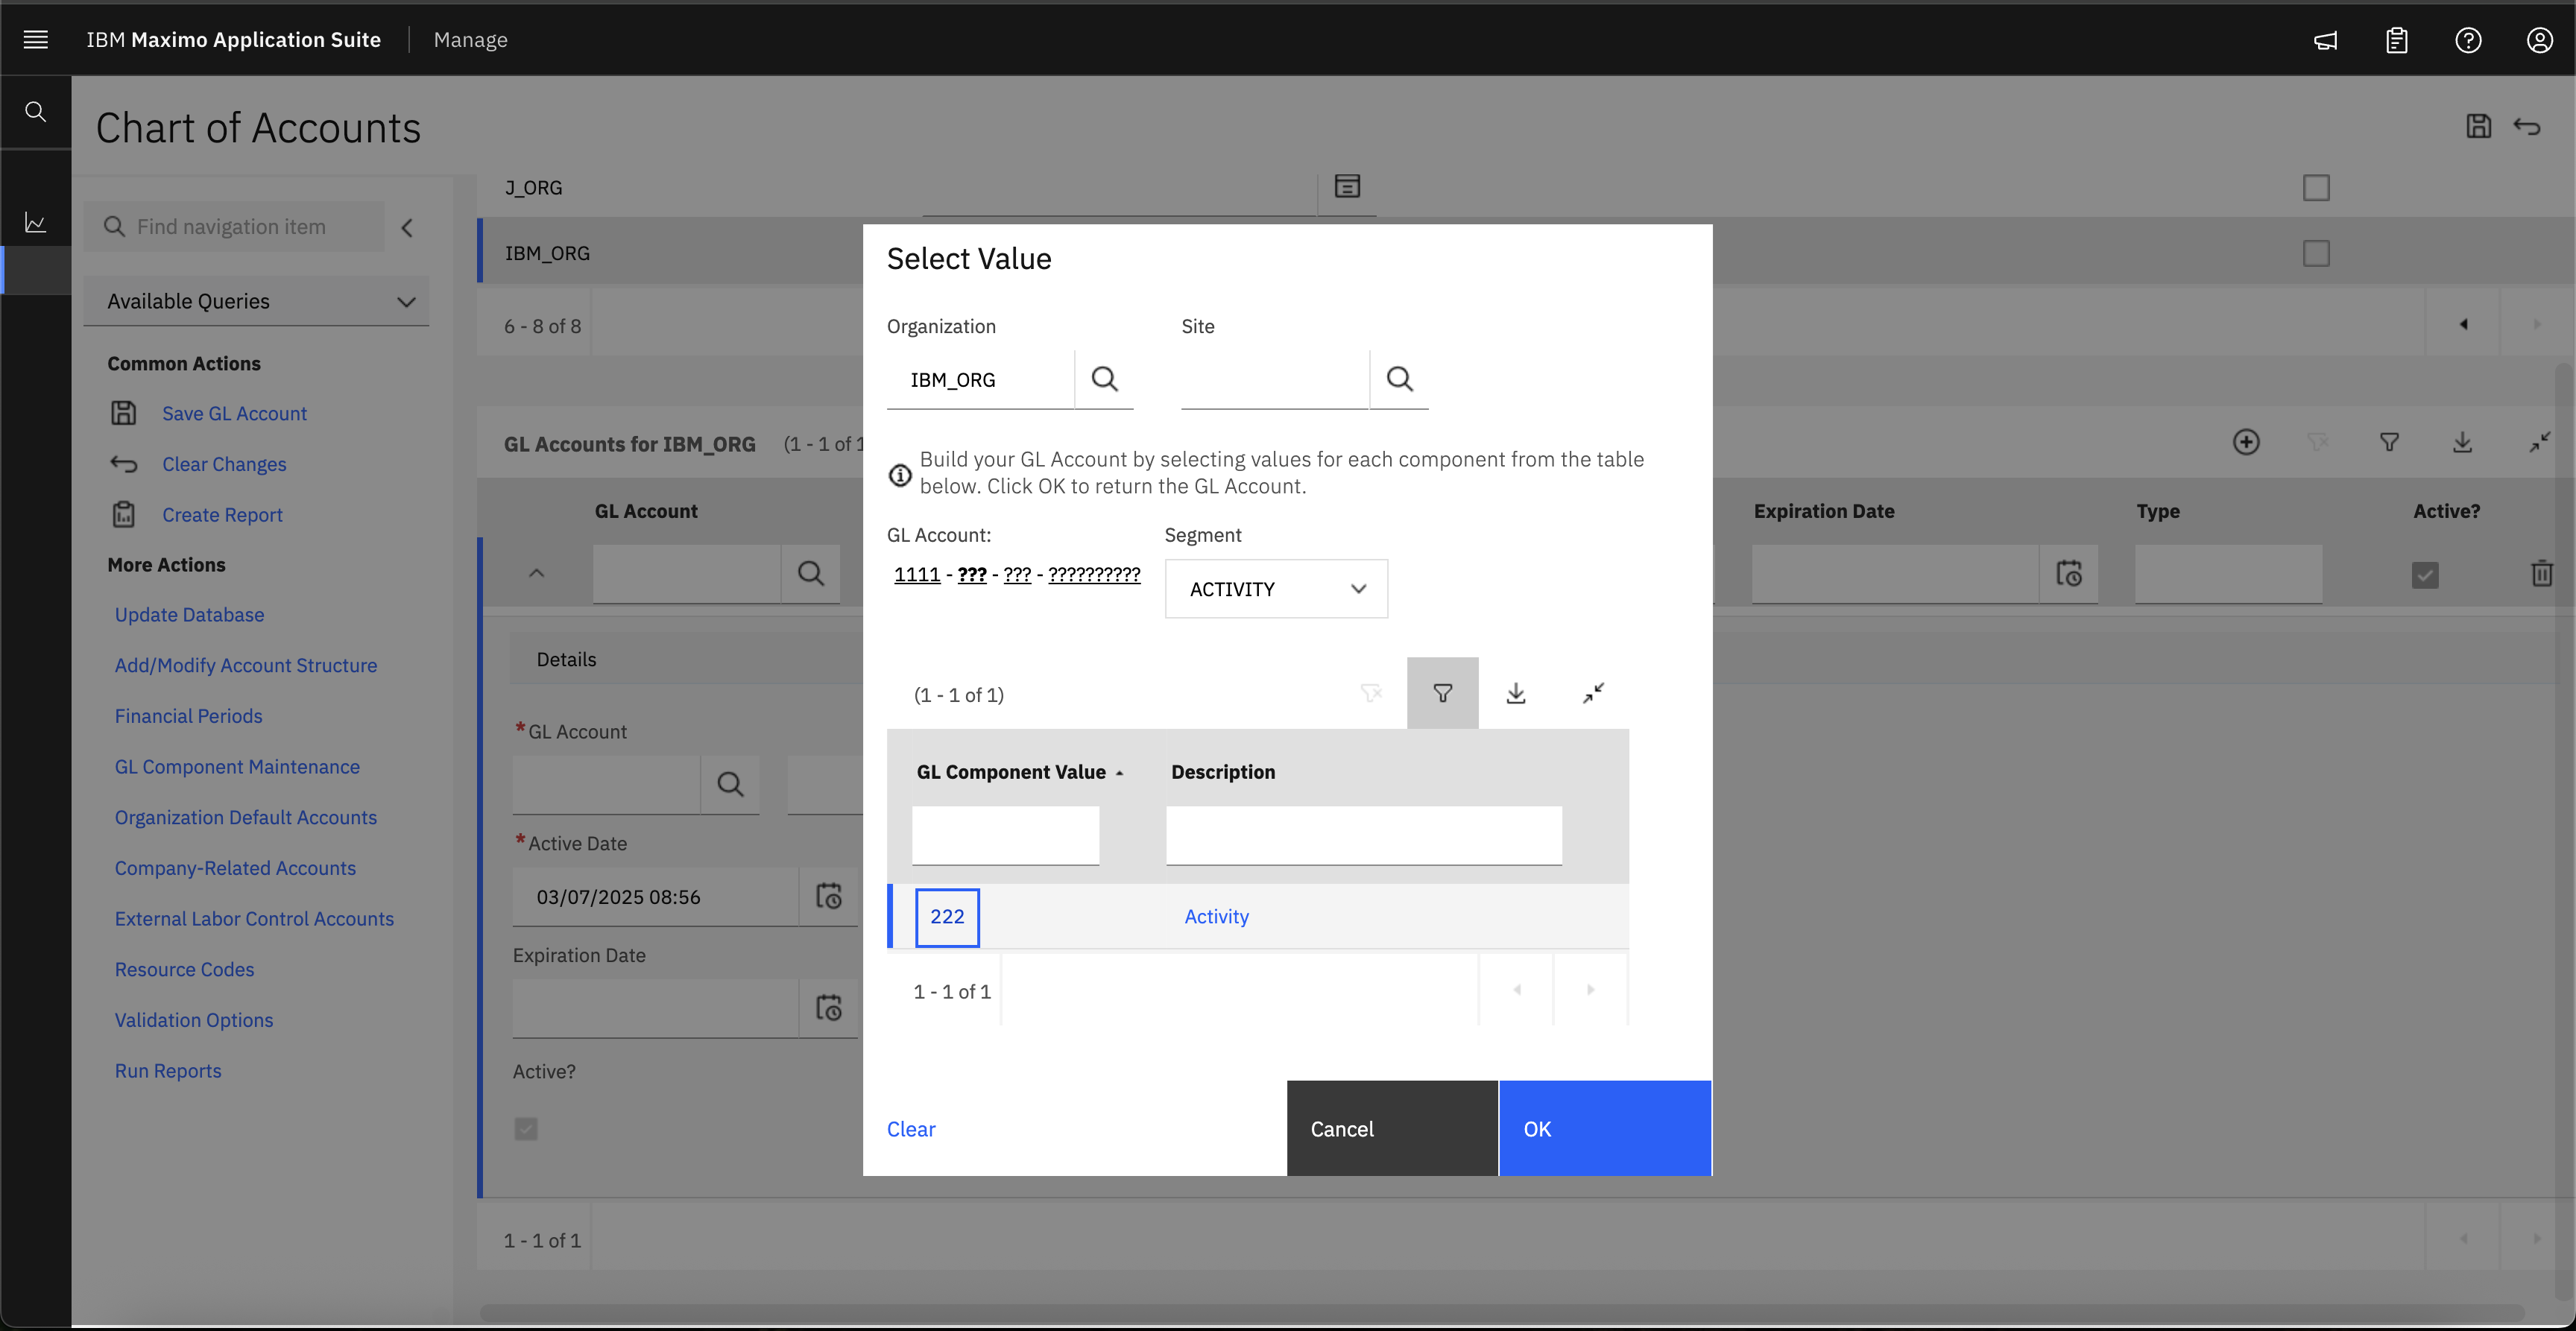
Task: Click the 1111 GL account segment
Action: [x=917, y=574]
